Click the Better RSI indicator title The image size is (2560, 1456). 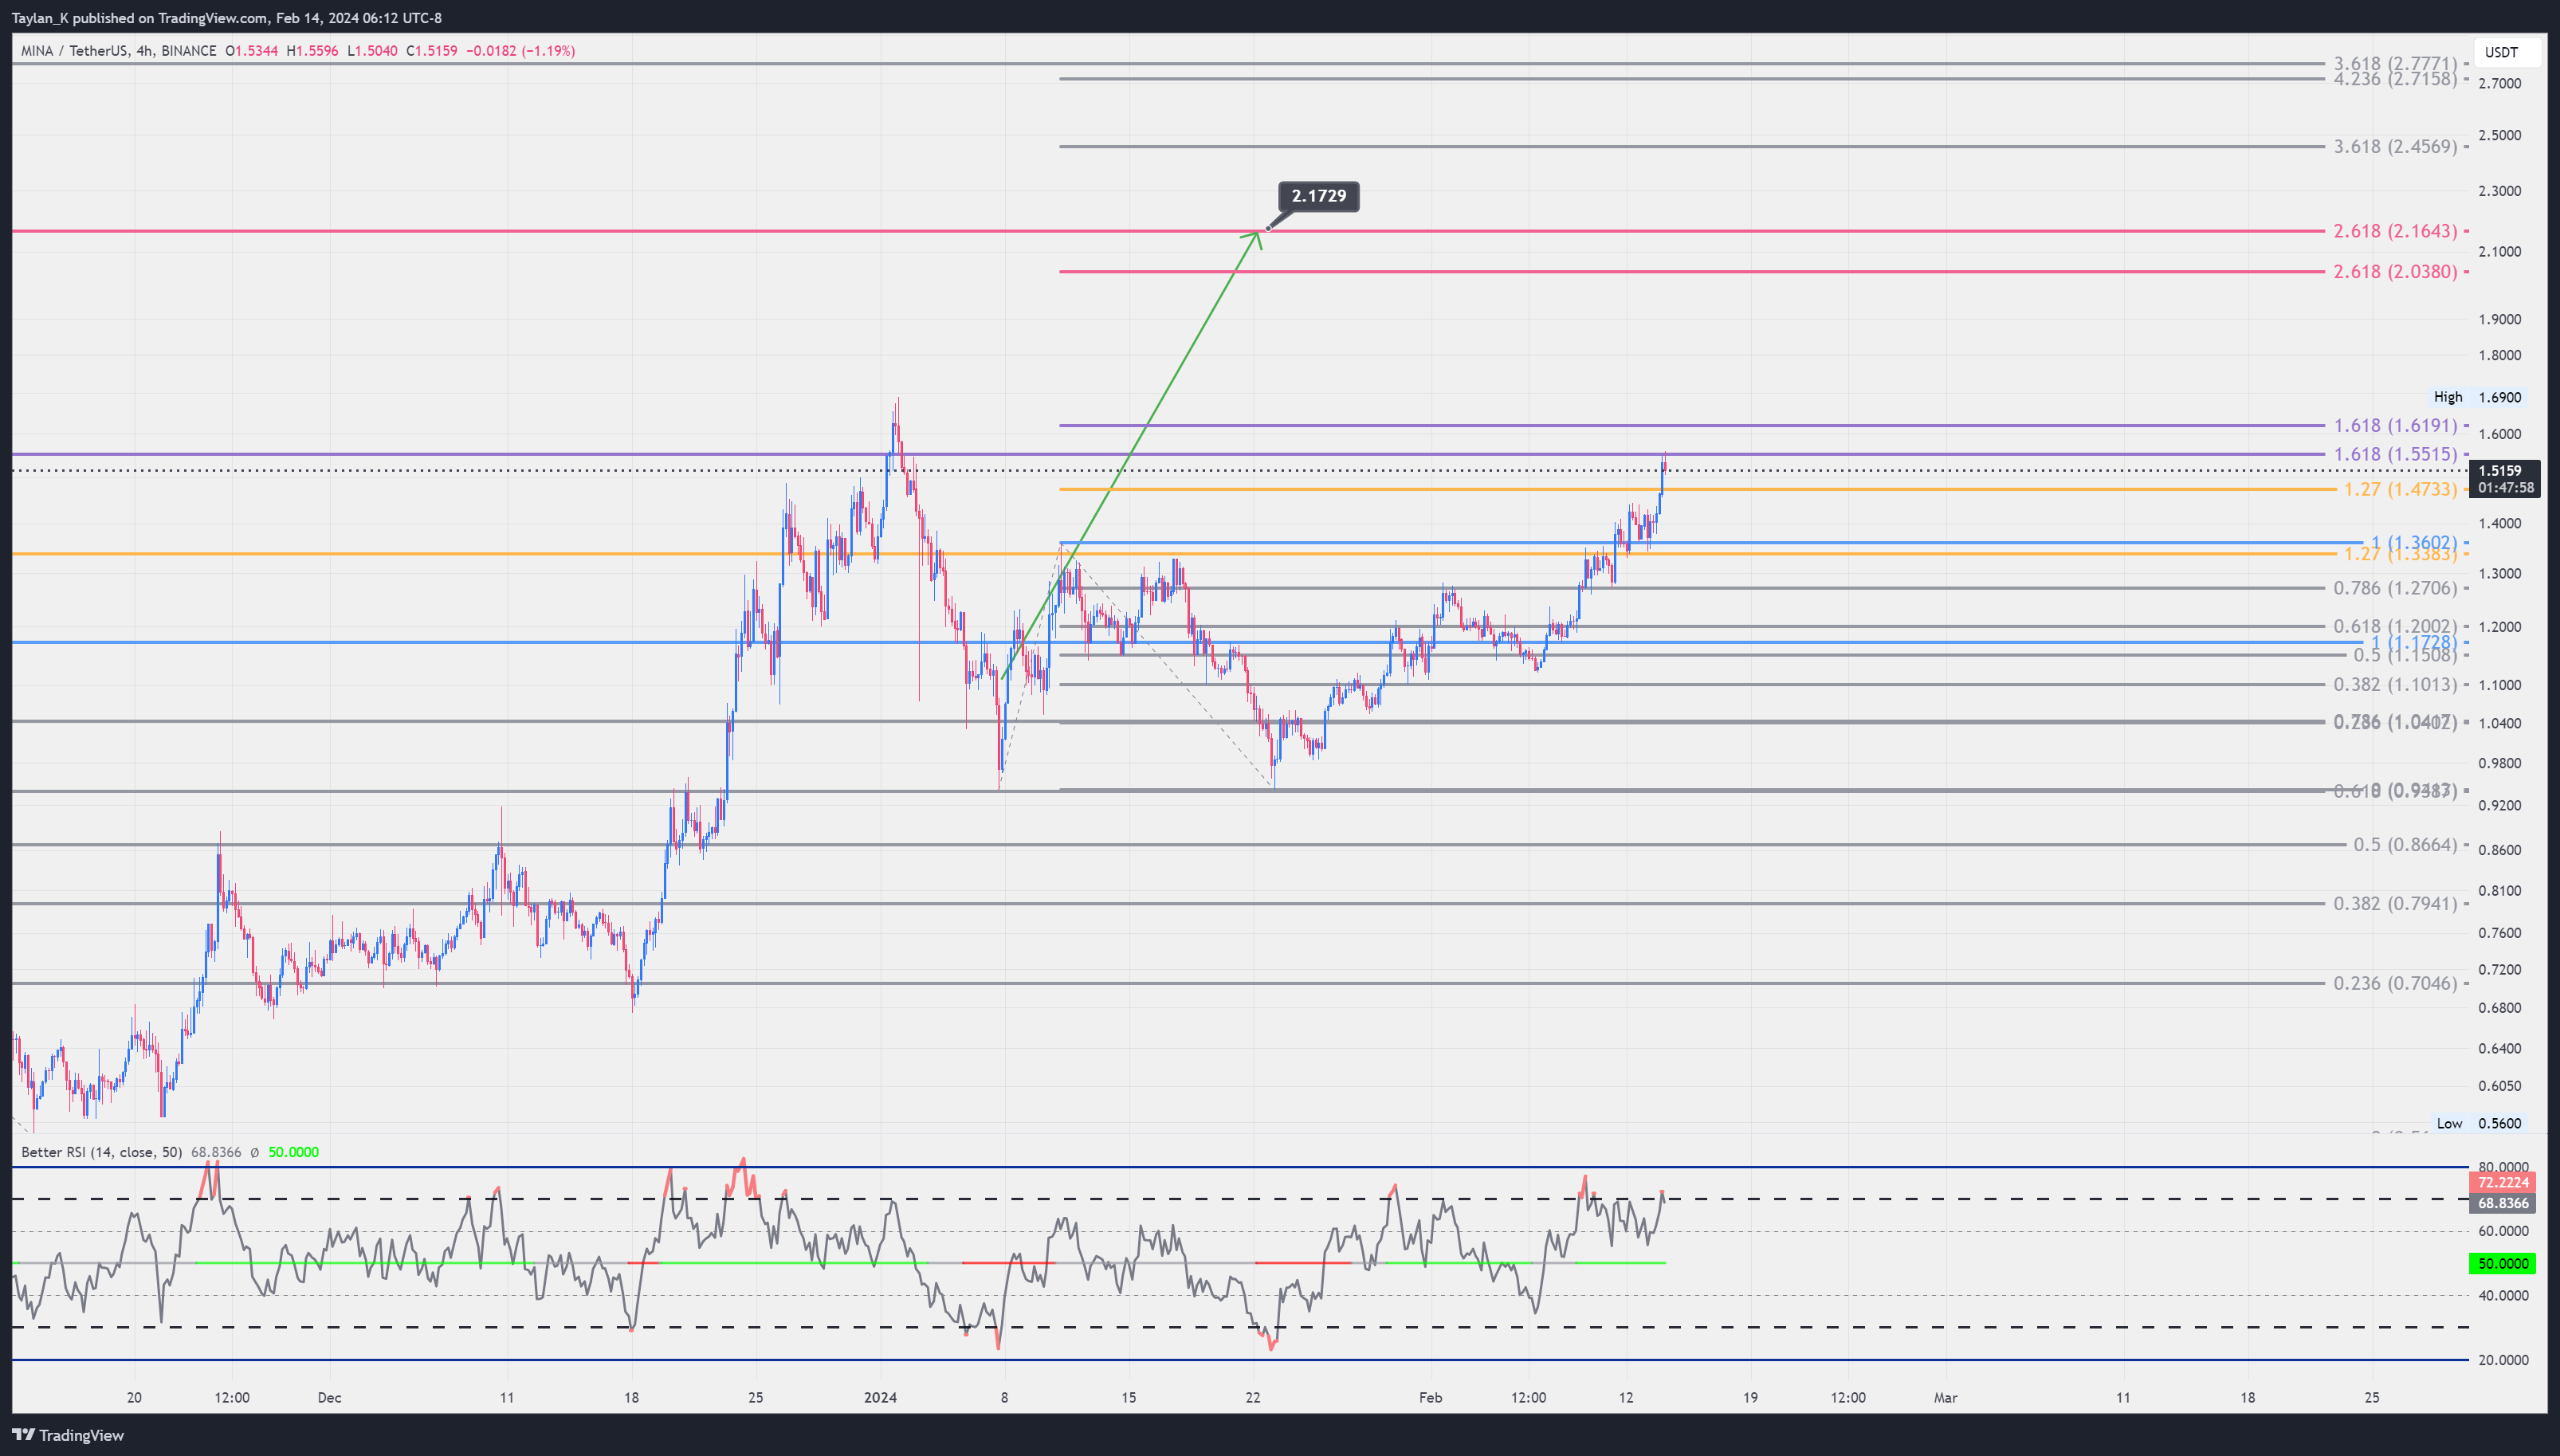102,1152
